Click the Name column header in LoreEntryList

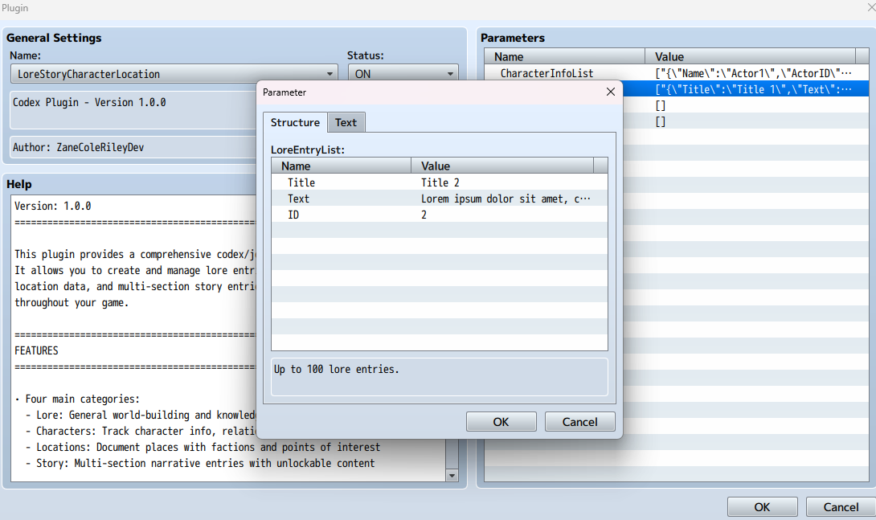pos(342,166)
